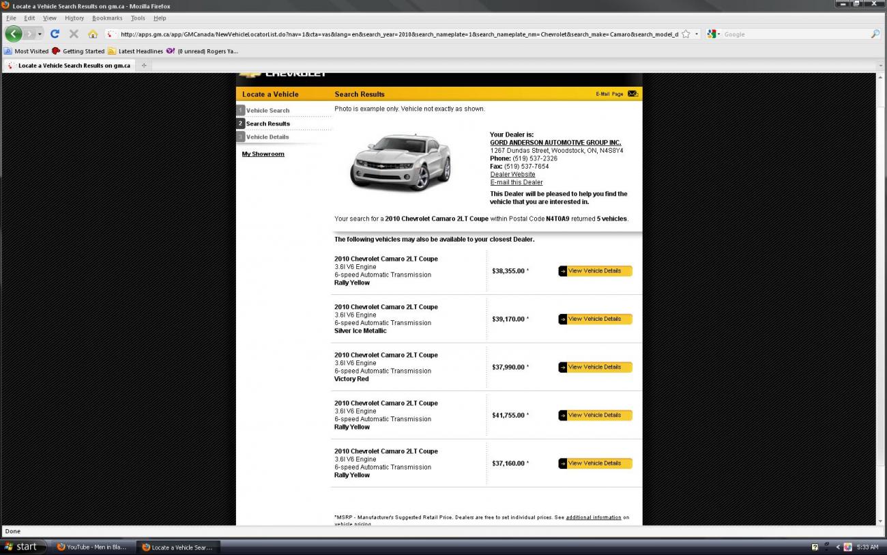
Task: Click the search magnifier icon in the Google box
Action: (x=875, y=33)
